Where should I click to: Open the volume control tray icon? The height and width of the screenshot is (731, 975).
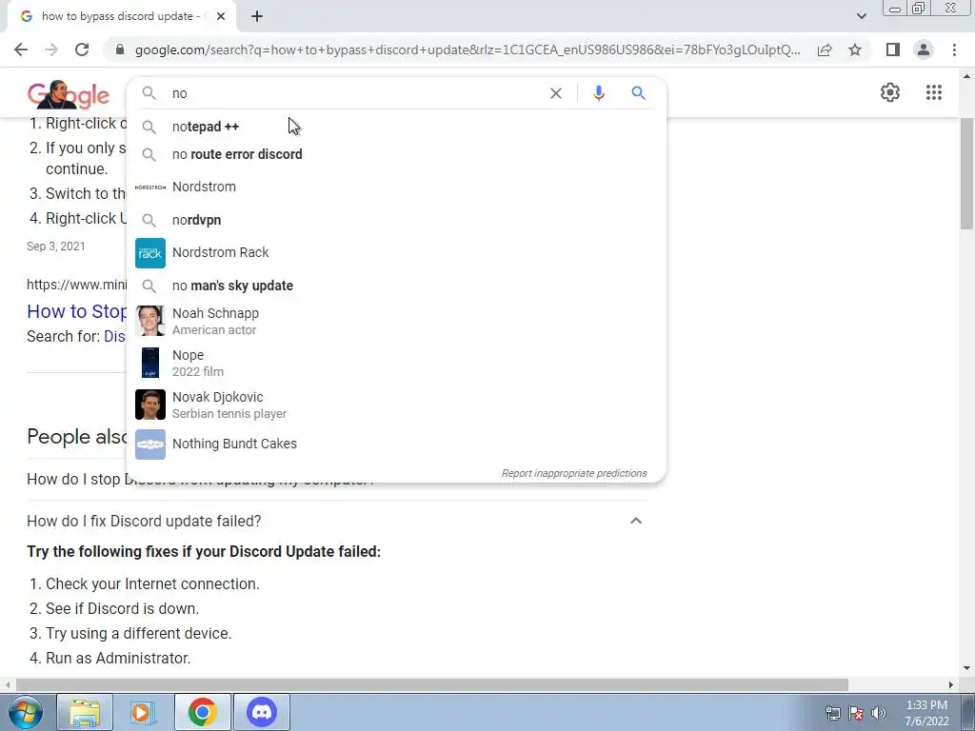click(878, 713)
